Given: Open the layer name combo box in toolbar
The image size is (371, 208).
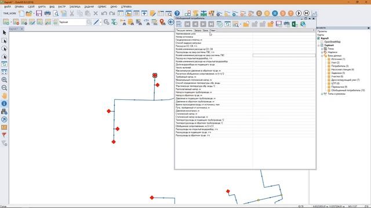Looking at the screenshot, I should coord(72,22).
